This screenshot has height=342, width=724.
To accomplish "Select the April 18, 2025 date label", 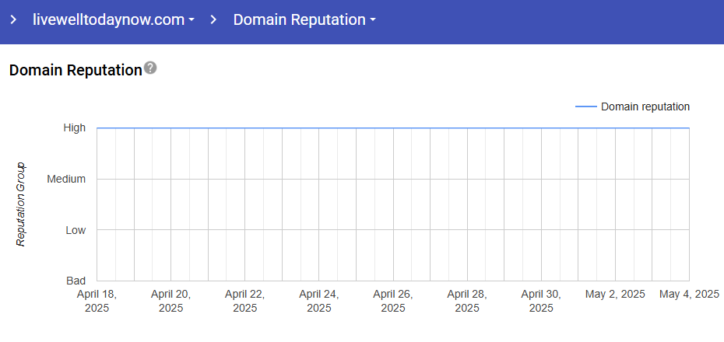I will point(97,301).
